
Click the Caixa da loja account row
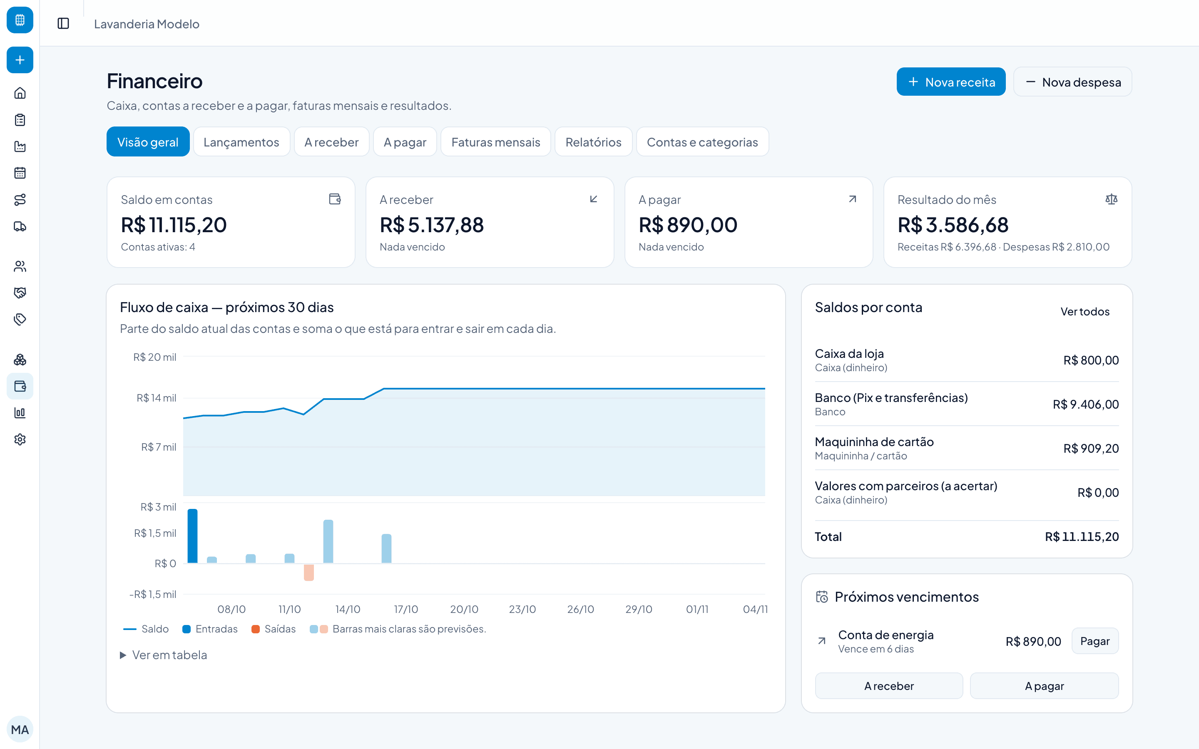tap(967, 360)
